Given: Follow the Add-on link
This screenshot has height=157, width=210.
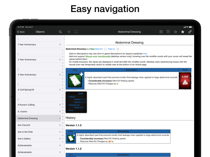Looking at the screenshot, I should coord(111,49).
